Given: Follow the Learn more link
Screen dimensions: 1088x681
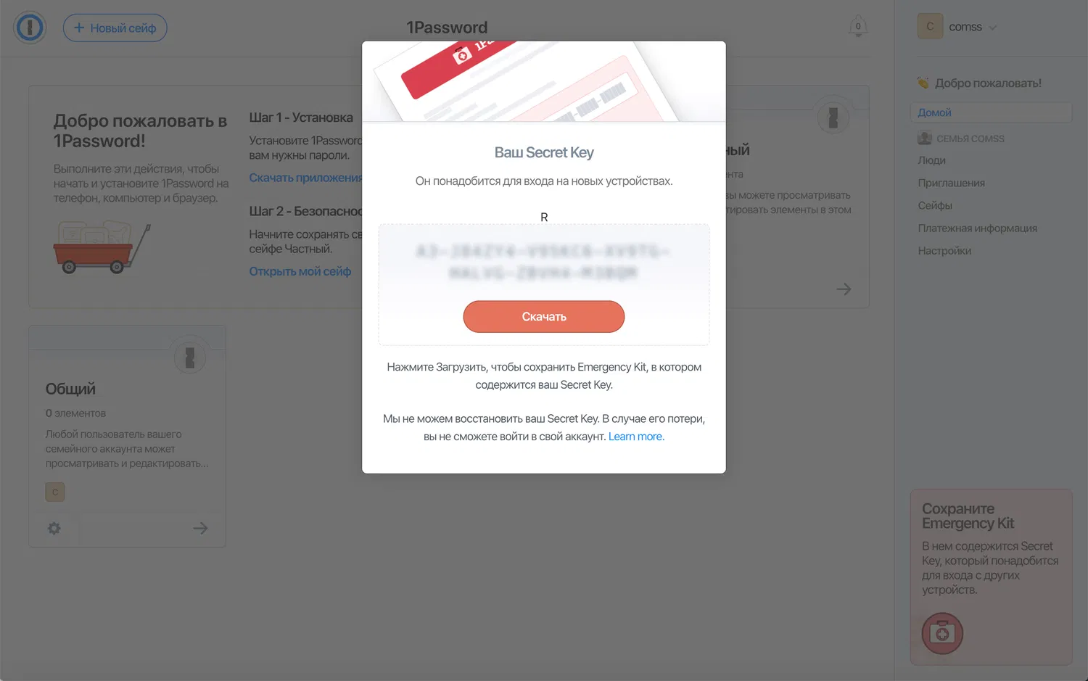Looking at the screenshot, I should (x=636, y=437).
